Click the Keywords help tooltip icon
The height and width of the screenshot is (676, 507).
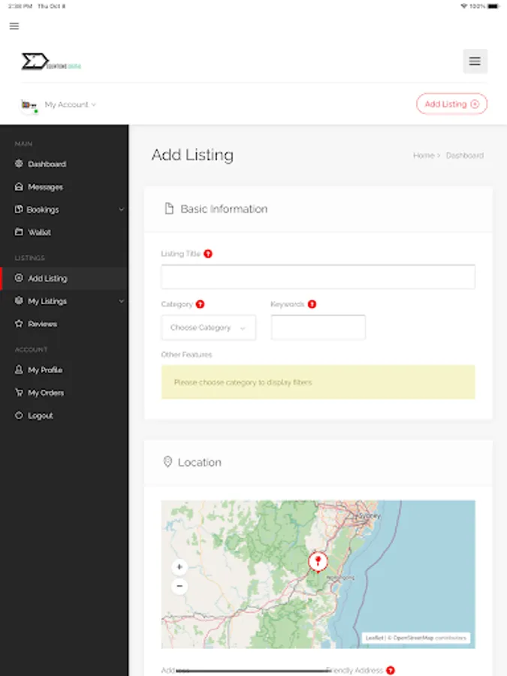point(312,304)
